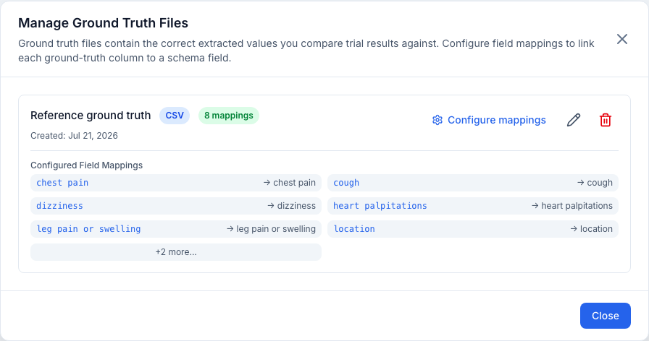Select the 'chest pain' mapping row
This screenshot has height=341, width=649.
176,183
